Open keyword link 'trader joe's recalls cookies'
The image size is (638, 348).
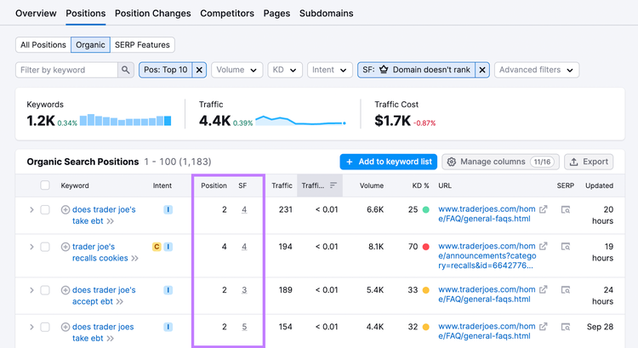tap(100, 253)
